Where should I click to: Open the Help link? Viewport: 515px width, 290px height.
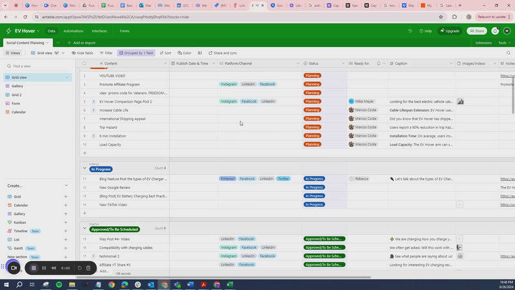click(426, 31)
